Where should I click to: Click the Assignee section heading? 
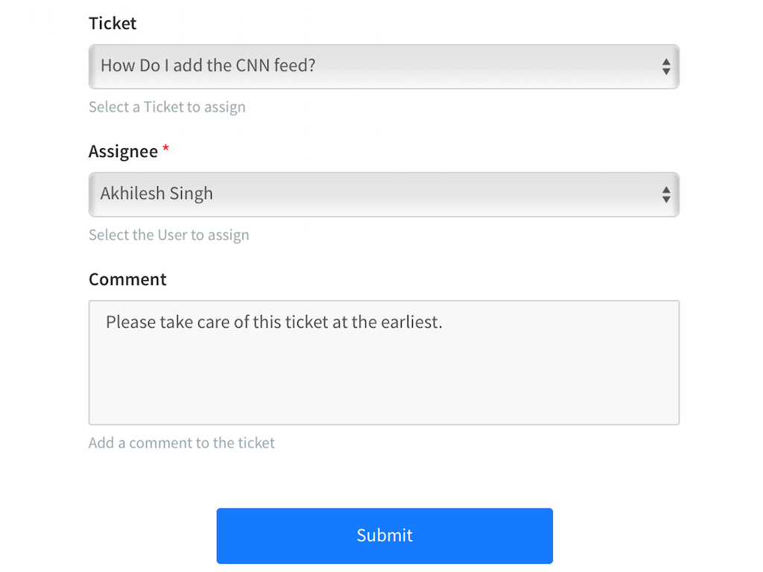[124, 151]
